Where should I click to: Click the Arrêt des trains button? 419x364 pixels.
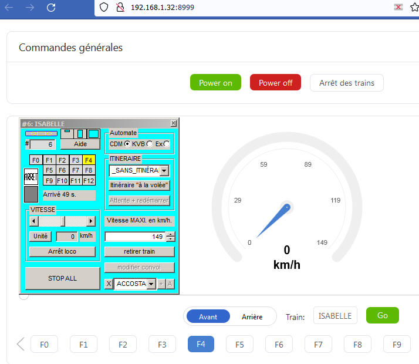tap(347, 83)
